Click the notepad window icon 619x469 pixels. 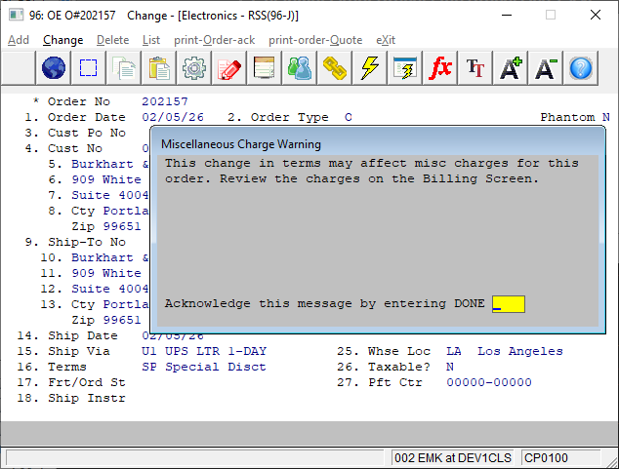[265, 68]
